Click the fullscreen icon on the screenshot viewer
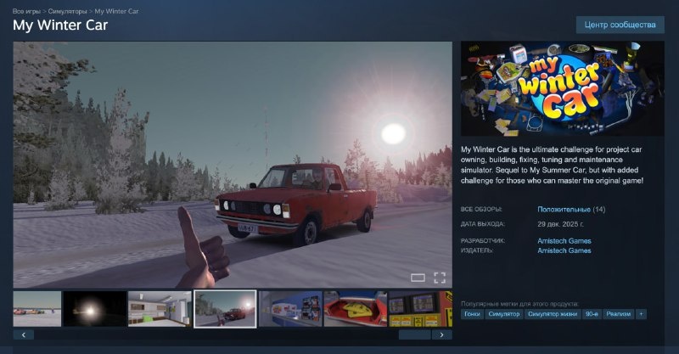The height and width of the screenshot is (354, 679). click(440, 278)
